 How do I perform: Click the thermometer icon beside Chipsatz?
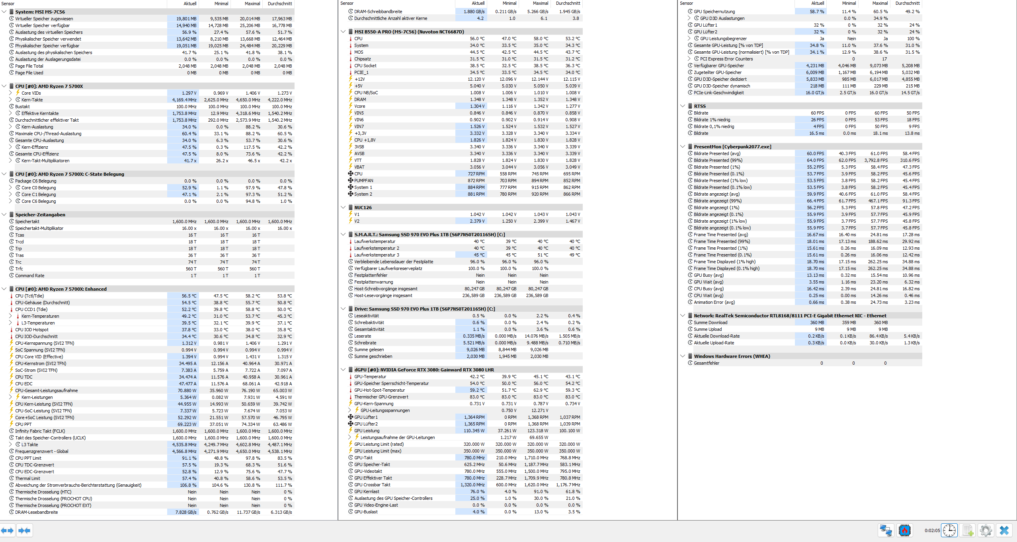351,59
